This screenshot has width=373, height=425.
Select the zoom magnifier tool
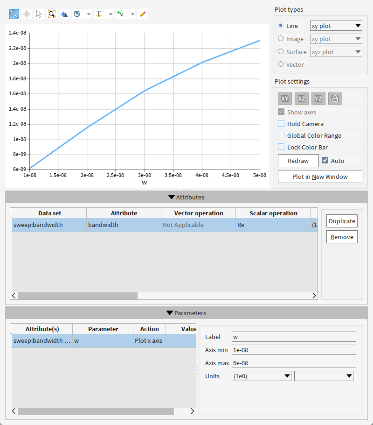14,14
